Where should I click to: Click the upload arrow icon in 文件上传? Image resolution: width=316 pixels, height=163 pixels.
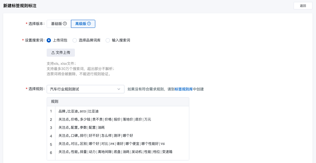click(53, 53)
